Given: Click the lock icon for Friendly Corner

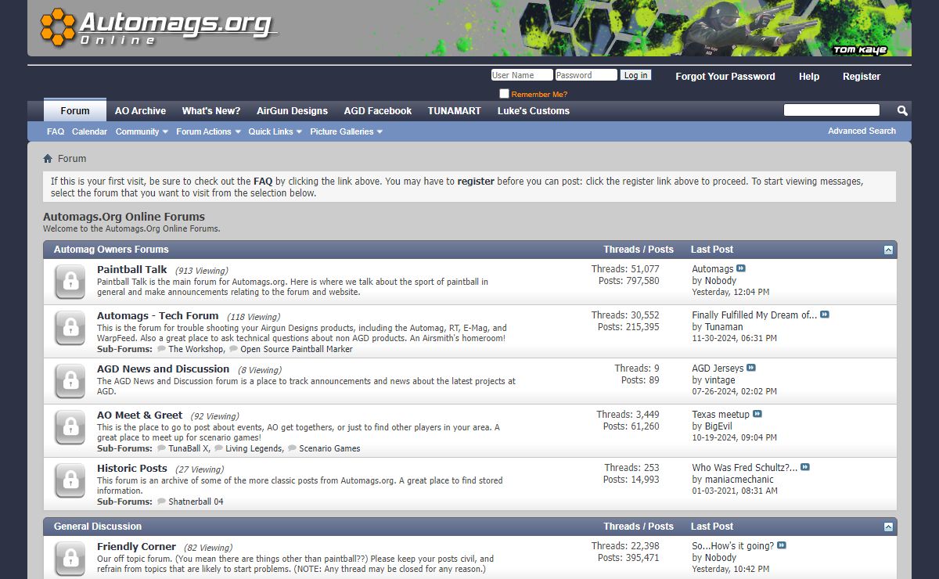Looking at the screenshot, I should (70, 559).
